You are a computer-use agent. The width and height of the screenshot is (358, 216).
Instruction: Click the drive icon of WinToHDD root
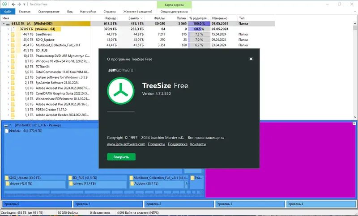tap(8, 24)
